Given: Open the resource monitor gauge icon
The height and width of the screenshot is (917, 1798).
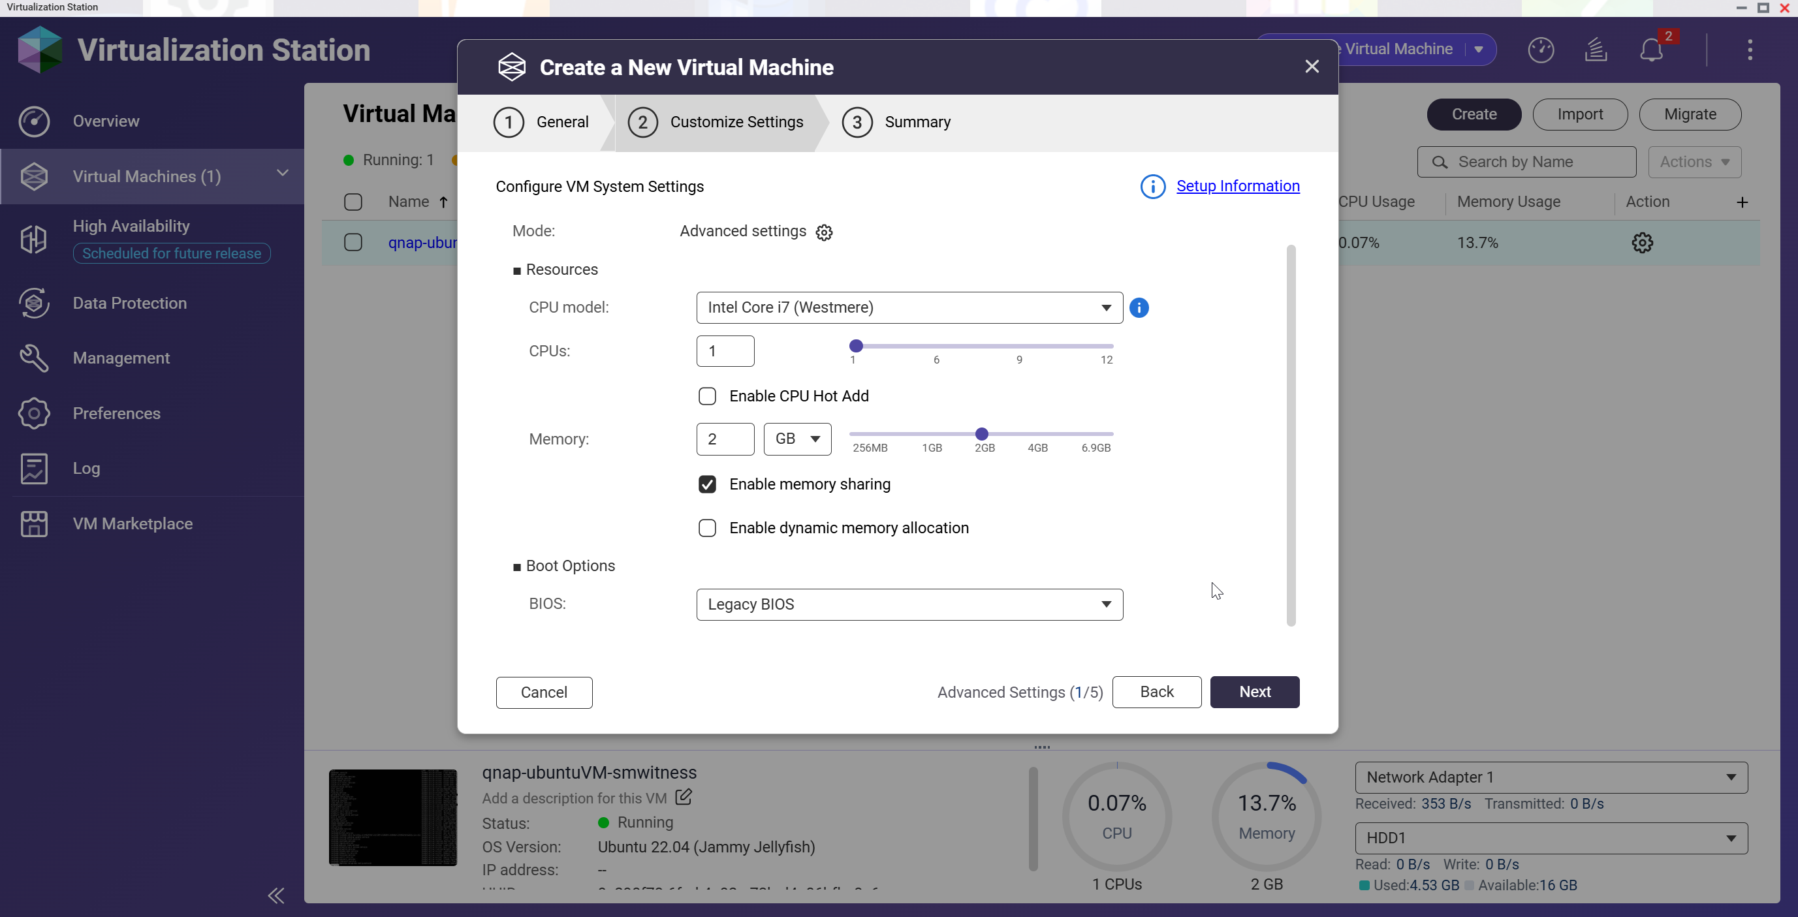Looking at the screenshot, I should 1541,50.
